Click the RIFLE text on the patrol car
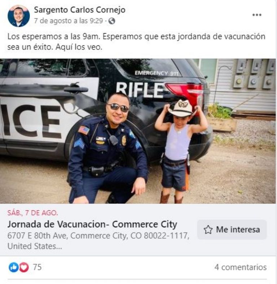This screenshot has height=284, width=277. (140, 90)
